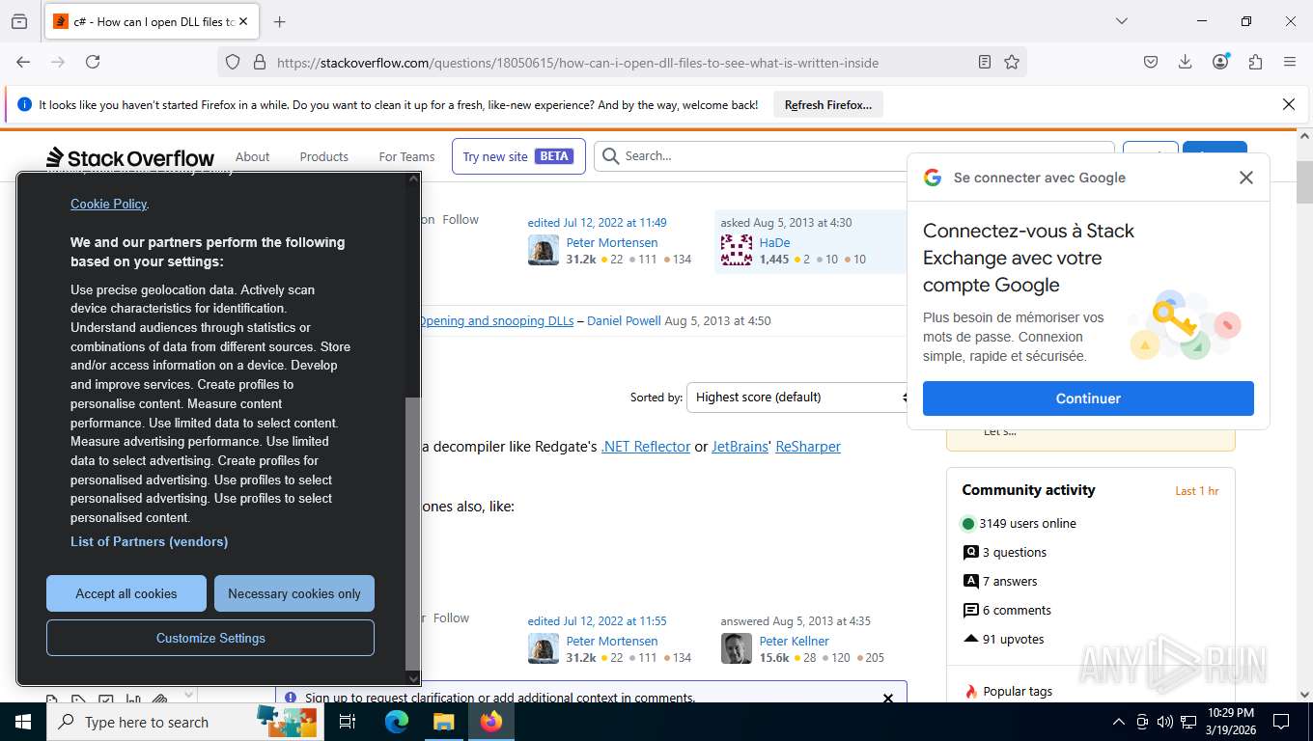Click the site padlock icon
Image resolution: width=1313 pixels, height=741 pixels.
(x=259, y=62)
